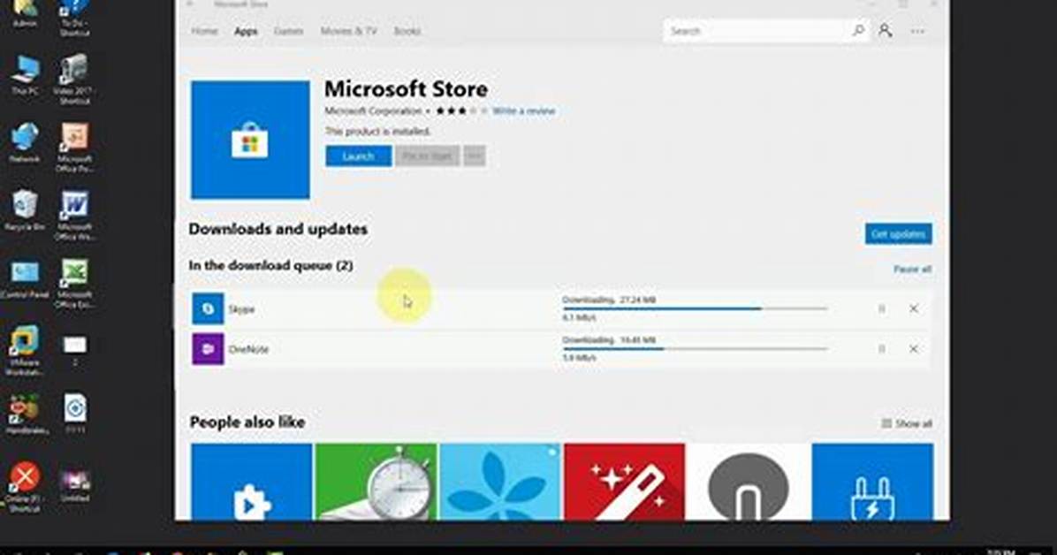The image size is (1057, 555).
Task: Cancel the Skype download
Action: click(x=914, y=308)
